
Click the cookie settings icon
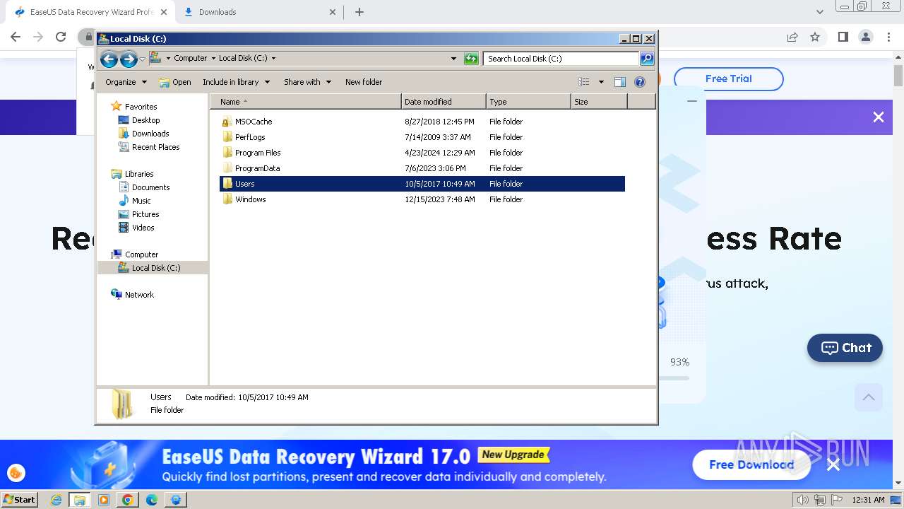pyautogui.click(x=16, y=473)
